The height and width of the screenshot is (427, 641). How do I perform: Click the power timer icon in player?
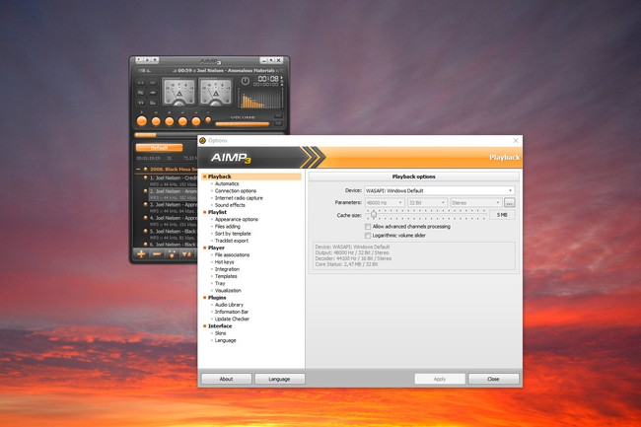[x=245, y=81]
